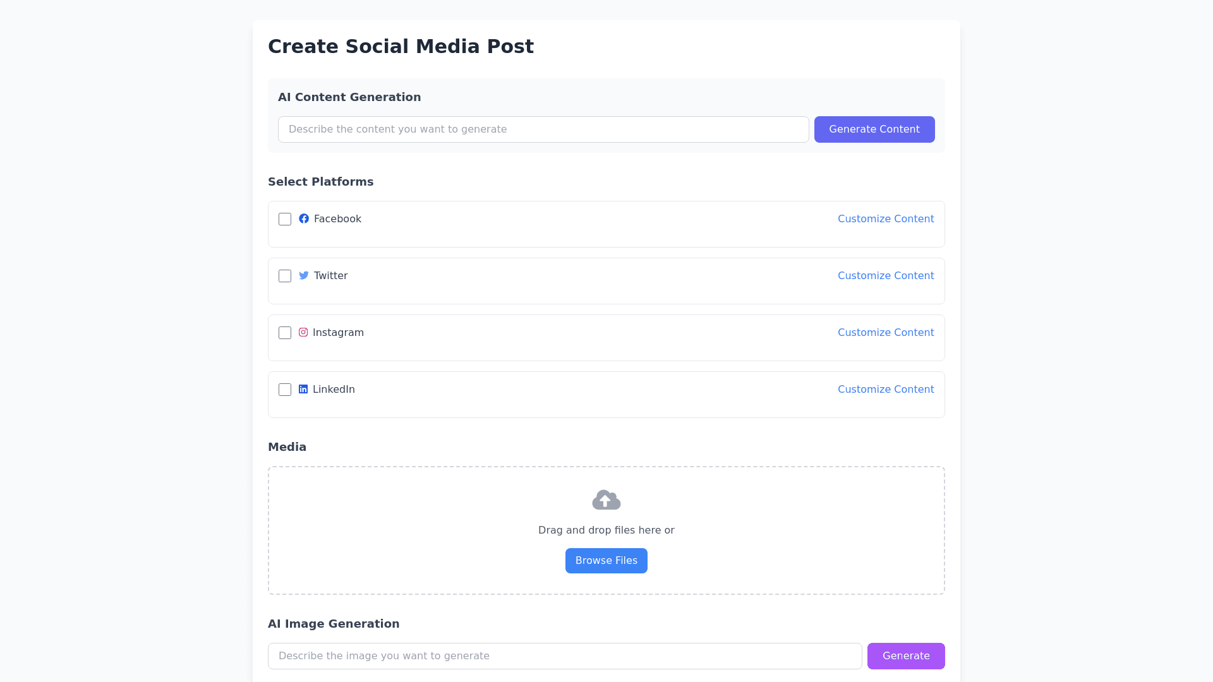Check the LinkedIn platform checkbox
The width and height of the screenshot is (1213, 682).
click(x=285, y=390)
